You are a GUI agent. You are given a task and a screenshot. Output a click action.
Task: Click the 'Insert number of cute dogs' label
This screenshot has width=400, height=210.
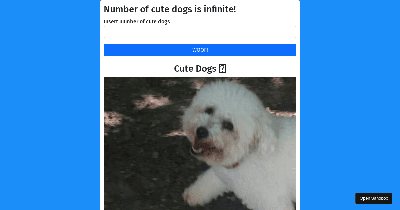[x=137, y=21]
